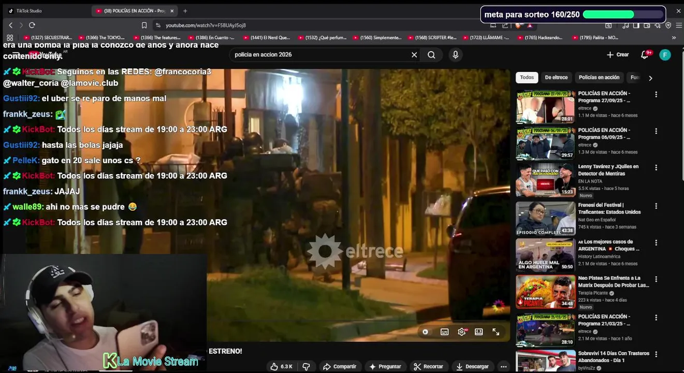Open thumbnail of Programa 27/09/25 video
Screen dimensions: 684x373
545,107
